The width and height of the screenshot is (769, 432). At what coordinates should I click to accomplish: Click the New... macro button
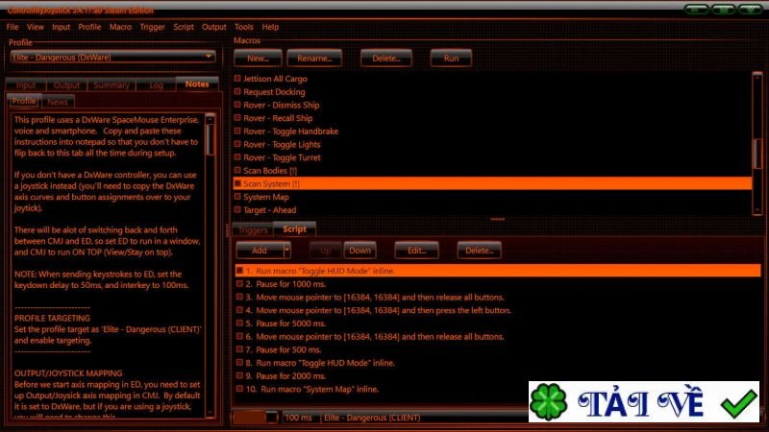point(258,59)
